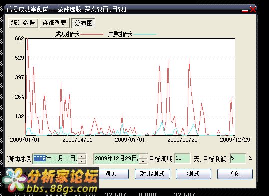This screenshot has width=269, height=196.
Task: Close dialog with 关闭 button
Action: coord(235,174)
